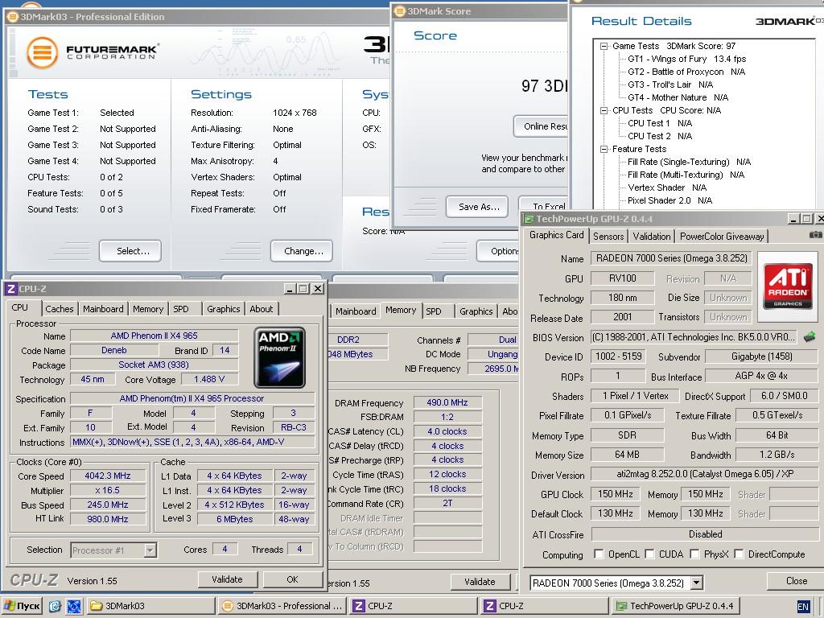Click the Core Speed value 4042.3 MHz

[108, 476]
